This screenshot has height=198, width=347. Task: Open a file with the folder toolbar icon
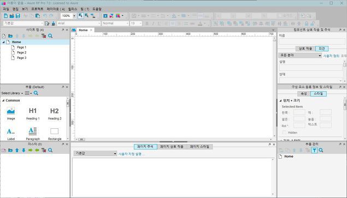tap(11, 16)
